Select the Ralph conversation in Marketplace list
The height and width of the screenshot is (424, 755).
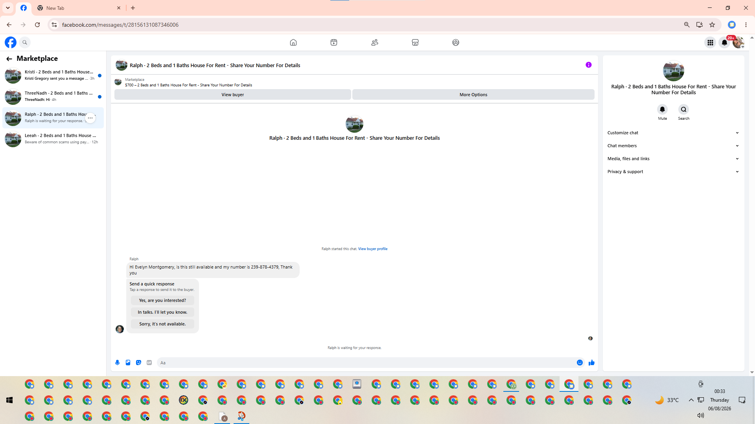coord(53,118)
